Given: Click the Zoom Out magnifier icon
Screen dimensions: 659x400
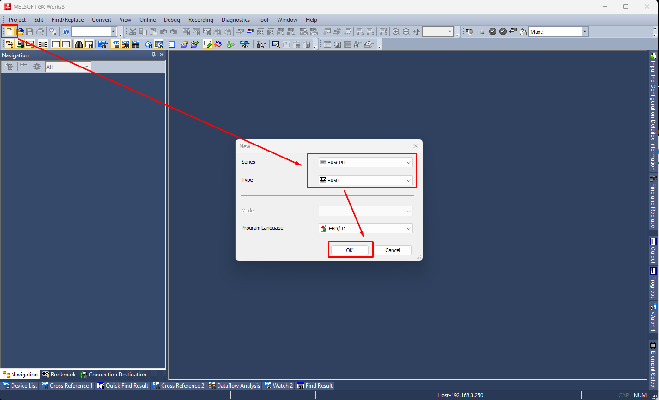Looking at the screenshot, I should 406,32.
